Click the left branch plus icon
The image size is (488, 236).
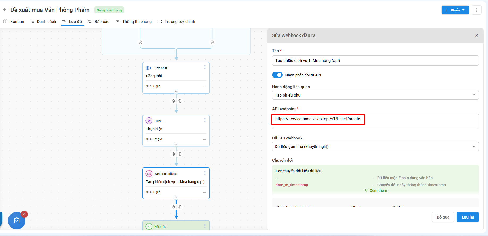[x=140, y=42]
